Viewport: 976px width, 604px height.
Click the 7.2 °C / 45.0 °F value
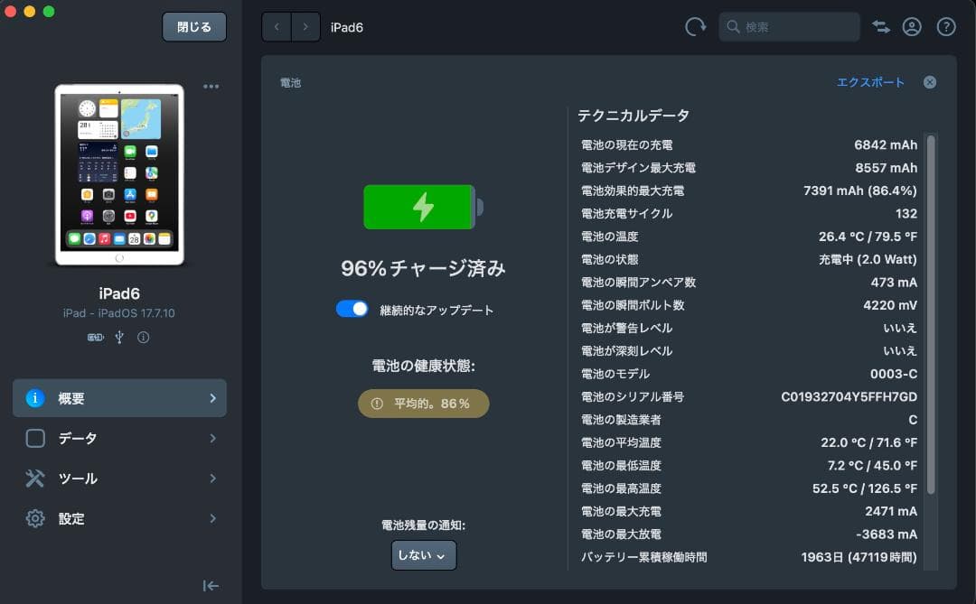[x=872, y=465]
